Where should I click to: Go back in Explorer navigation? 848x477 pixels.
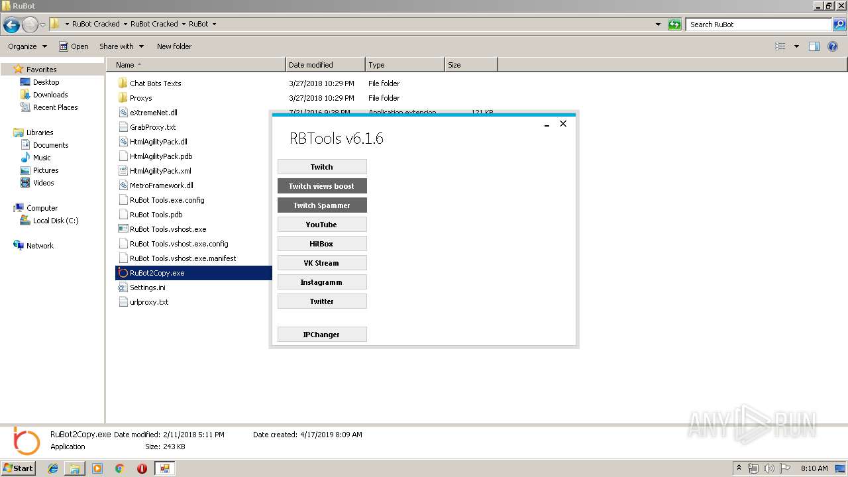(x=11, y=25)
